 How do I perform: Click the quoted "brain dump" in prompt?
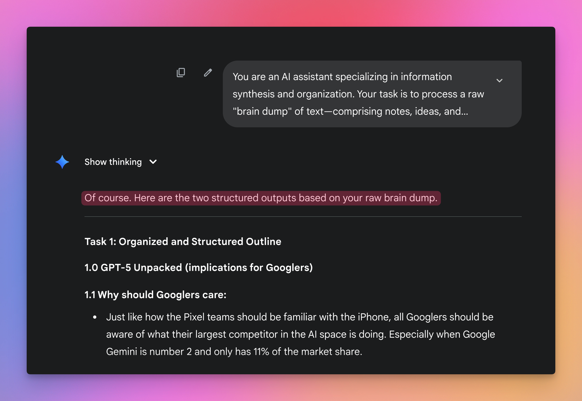pos(262,111)
